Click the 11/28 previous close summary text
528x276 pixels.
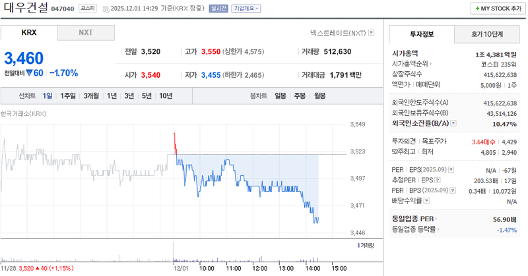37,268
